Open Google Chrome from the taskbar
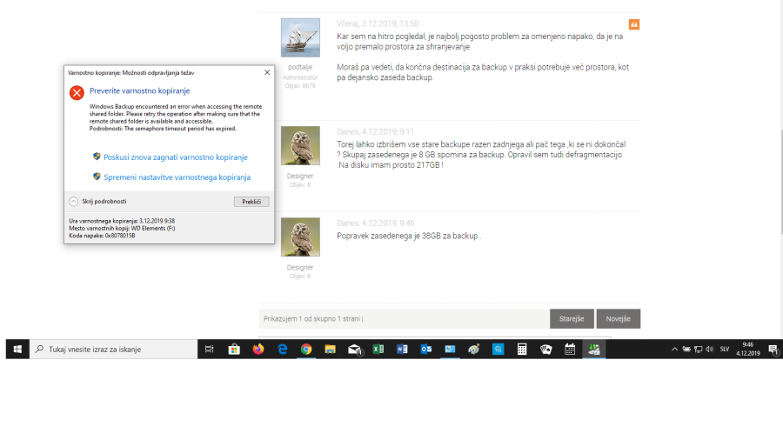The width and height of the screenshot is (783, 440). pyautogui.click(x=306, y=349)
